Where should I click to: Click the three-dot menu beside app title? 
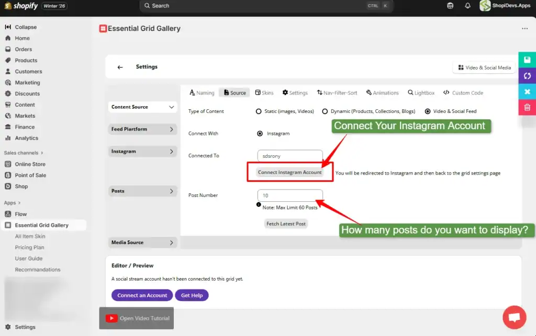point(524,29)
